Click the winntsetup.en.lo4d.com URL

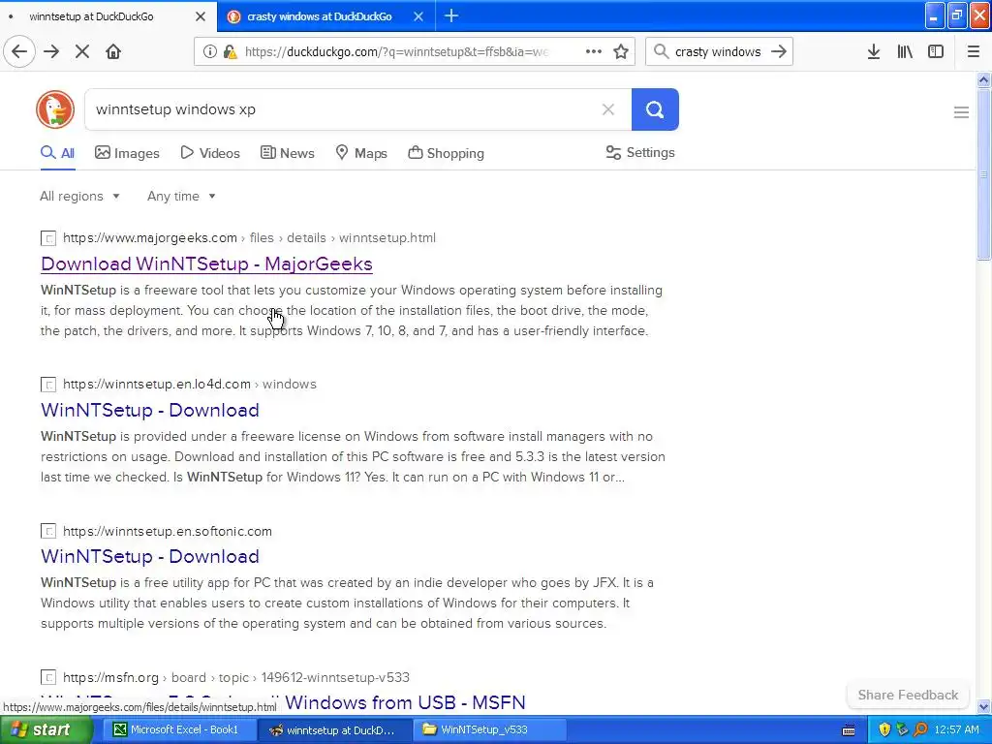[190, 384]
